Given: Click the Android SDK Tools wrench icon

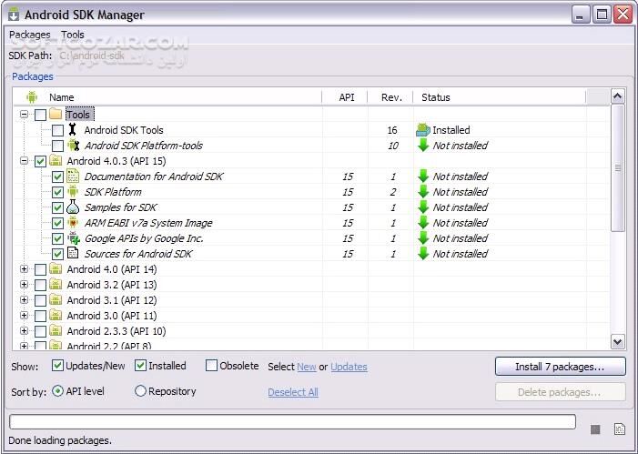Looking at the screenshot, I should tap(73, 130).
